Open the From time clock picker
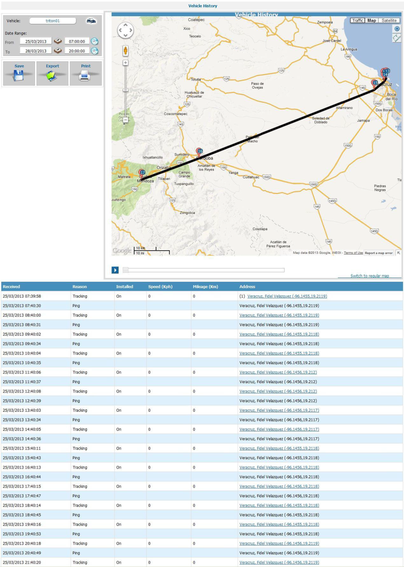404x567 pixels. (x=95, y=41)
